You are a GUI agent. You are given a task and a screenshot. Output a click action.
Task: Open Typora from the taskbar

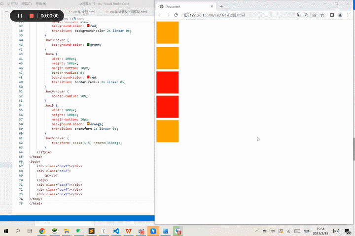(x=104, y=231)
